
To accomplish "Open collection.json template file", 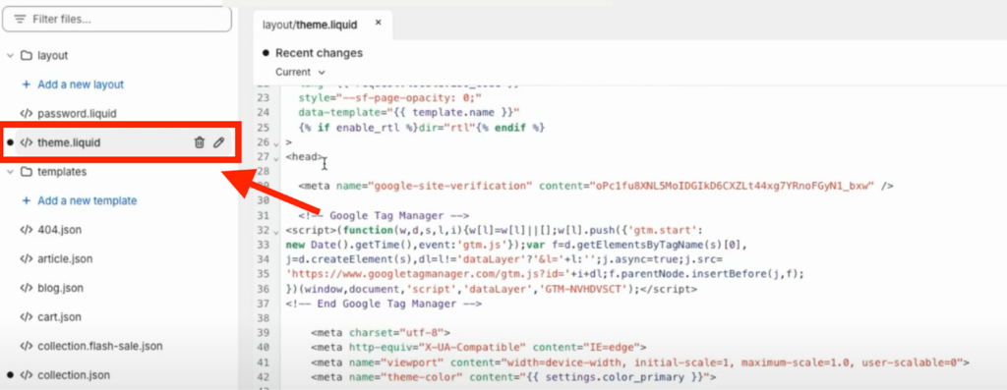I will tap(74, 375).
